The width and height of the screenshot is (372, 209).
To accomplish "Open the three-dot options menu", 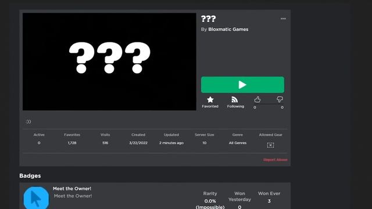I will [283, 19].
